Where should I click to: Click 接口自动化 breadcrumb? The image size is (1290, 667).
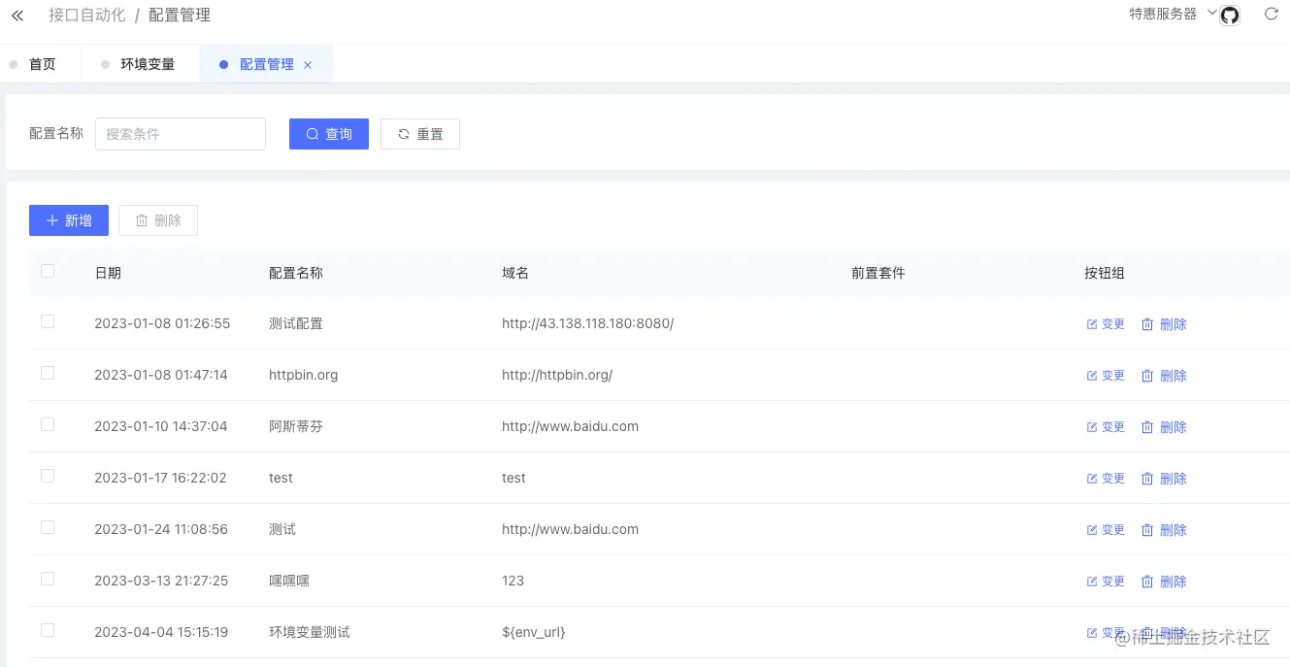(87, 16)
